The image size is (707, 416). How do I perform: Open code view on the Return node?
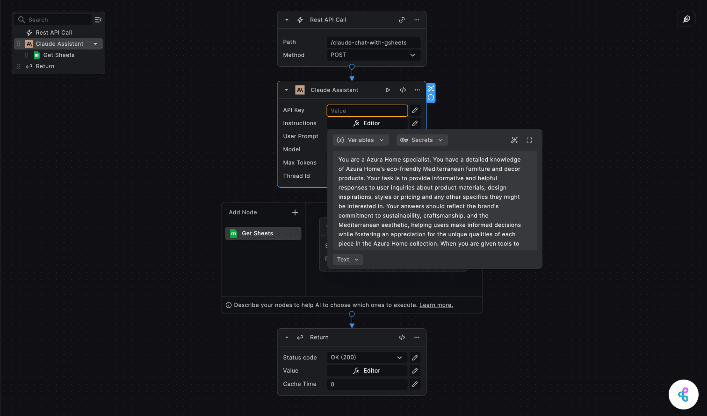coord(402,337)
